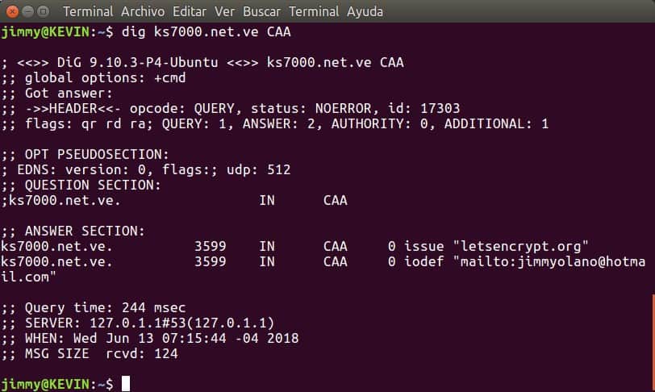This screenshot has height=392, width=655.
Task: Click the SERVER 127.0.1.1#53 line
Action: (138, 323)
